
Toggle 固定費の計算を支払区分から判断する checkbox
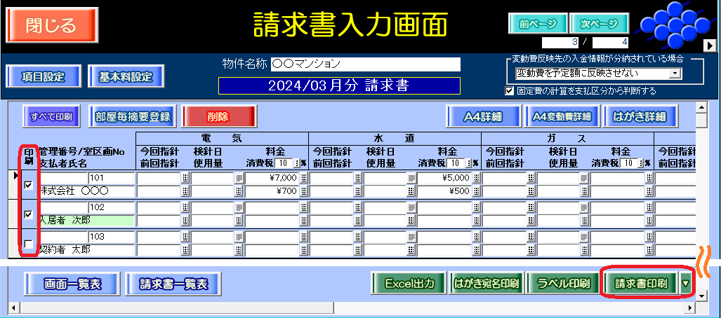click(510, 90)
